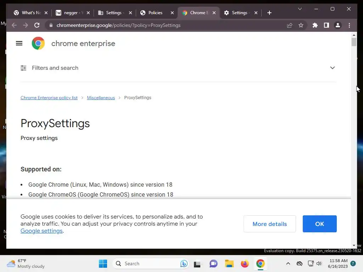Screen dimensions: 363x272
Task: Click the ProxySettings breadcrumb text
Action: point(138,98)
